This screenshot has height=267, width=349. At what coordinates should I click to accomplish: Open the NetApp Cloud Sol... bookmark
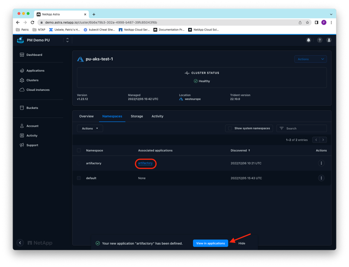pyautogui.click(x=204, y=30)
